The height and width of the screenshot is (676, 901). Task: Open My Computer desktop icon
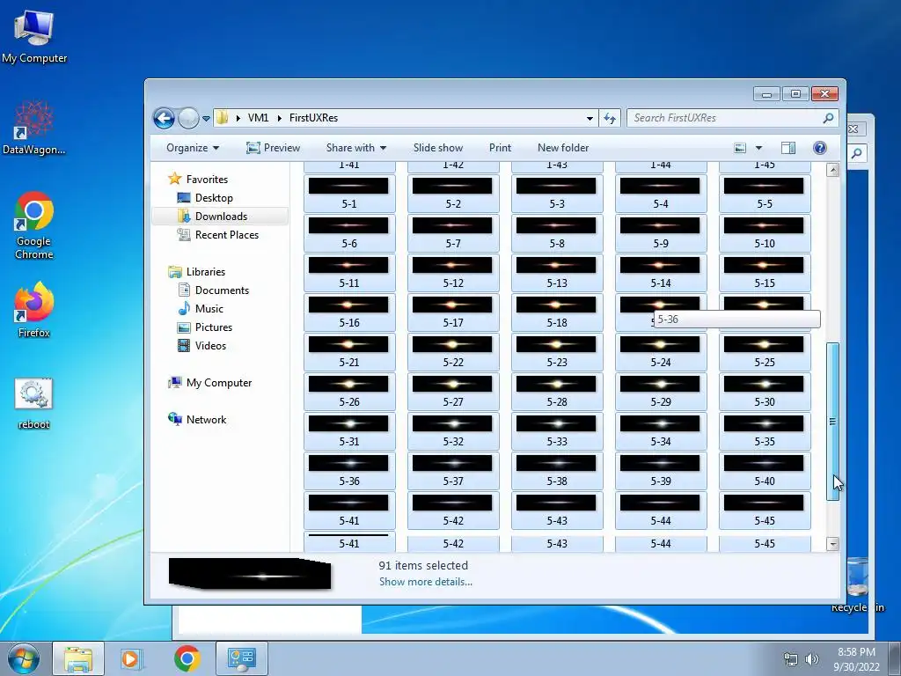point(34,37)
